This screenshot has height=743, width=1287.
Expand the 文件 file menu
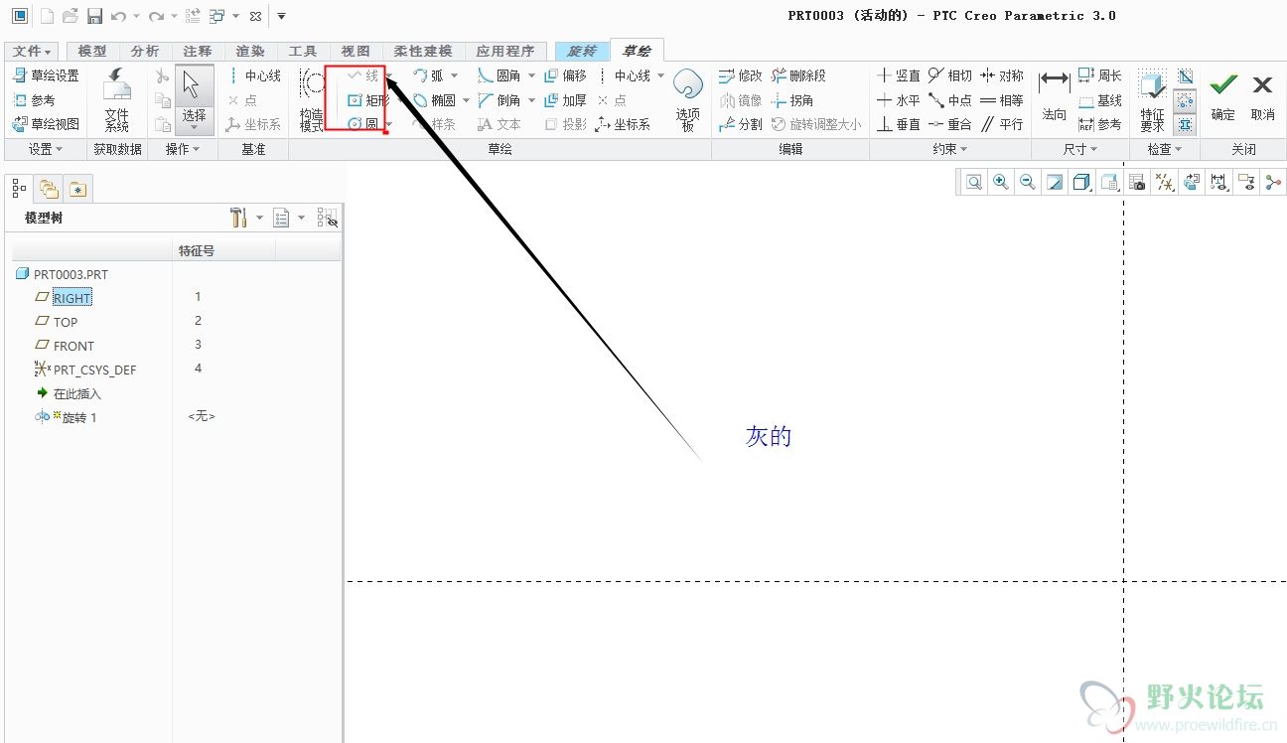pyautogui.click(x=33, y=51)
